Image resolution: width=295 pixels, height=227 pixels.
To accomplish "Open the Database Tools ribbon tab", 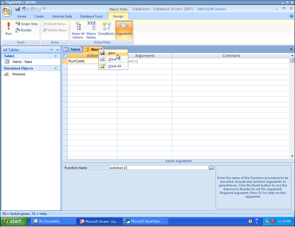I will tap(91, 17).
